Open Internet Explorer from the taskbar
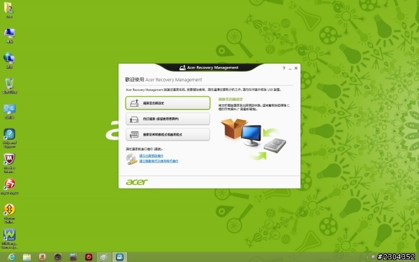Image resolution: width=419 pixels, height=262 pixels. pos(12,257)
